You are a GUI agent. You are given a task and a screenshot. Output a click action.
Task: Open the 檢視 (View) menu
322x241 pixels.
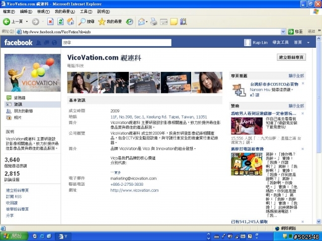[43, 12]
